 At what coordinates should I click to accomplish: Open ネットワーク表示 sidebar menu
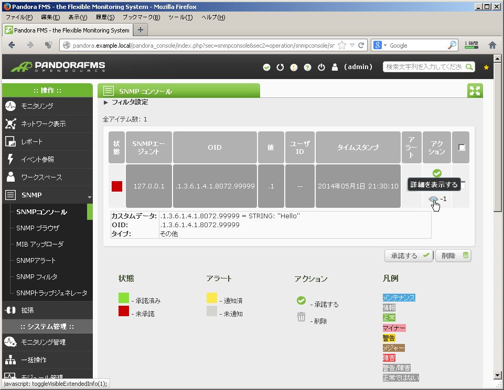coord(47,124)
